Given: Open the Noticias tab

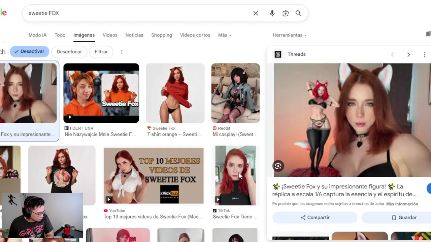Looking at the screenshot, I should [134, 35].
